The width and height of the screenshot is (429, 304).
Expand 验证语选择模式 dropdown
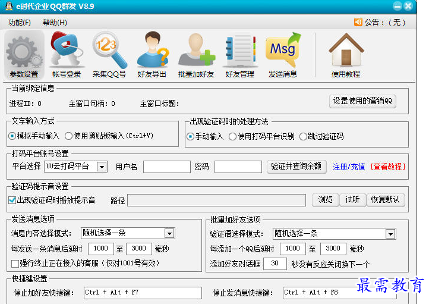click(x=390, y=234)
